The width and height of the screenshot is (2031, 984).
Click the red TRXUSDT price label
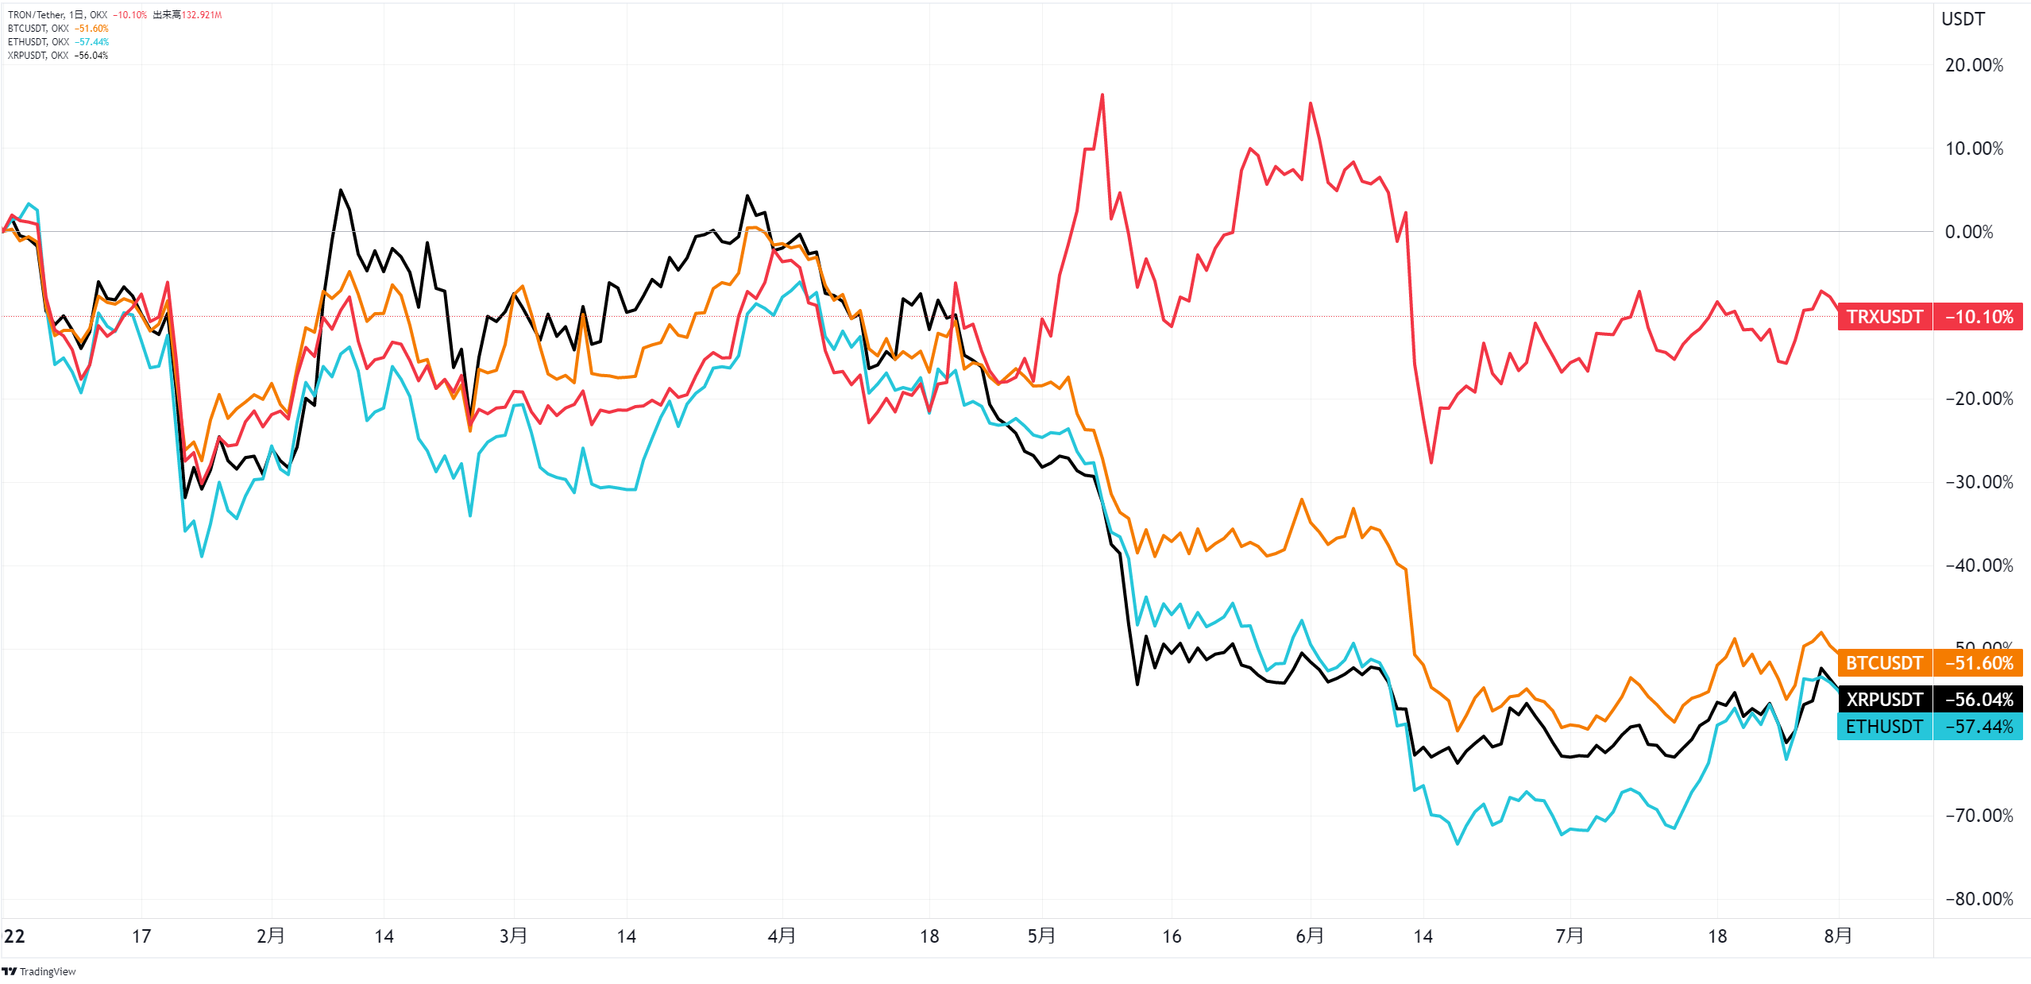[x=1884, y=317]
